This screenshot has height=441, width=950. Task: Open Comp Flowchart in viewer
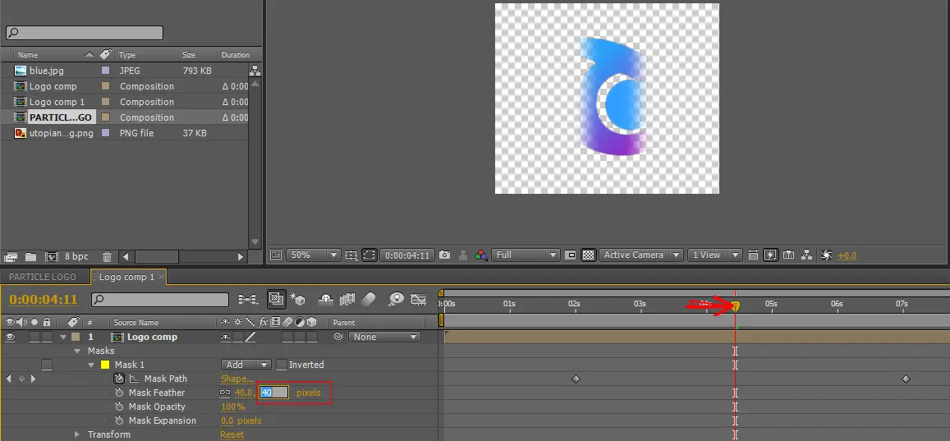coord(806,255)
